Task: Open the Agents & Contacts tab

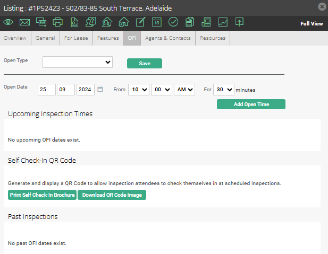Action: 168,38
